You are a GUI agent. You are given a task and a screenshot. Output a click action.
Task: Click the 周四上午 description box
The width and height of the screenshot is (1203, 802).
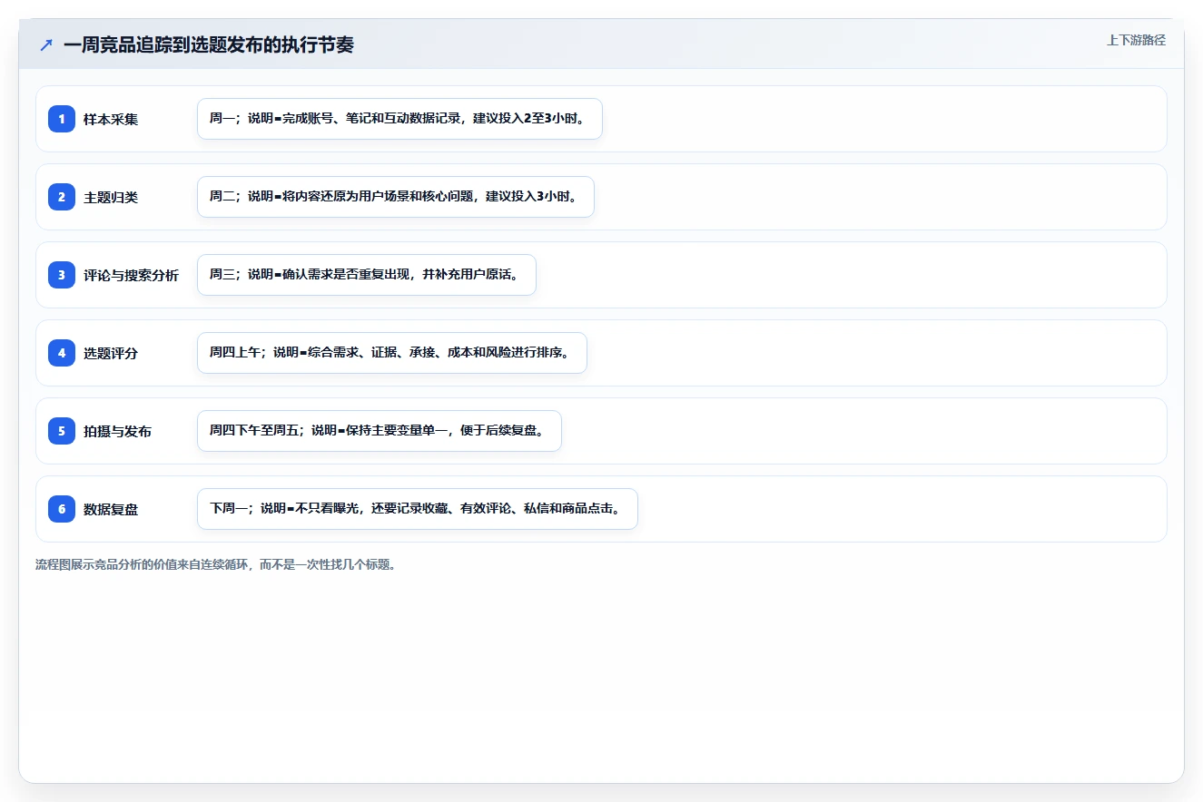(x=392, y=353)
